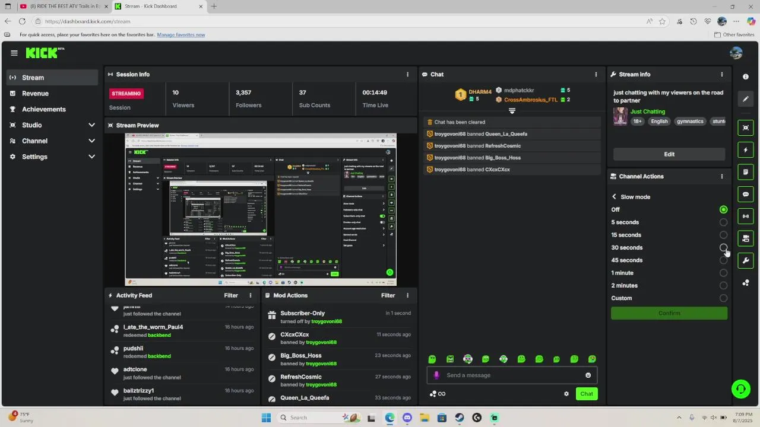760x427 pixels.
Task: Click the browser address bar
Action: pyautogui.click(x=344, y=21)
